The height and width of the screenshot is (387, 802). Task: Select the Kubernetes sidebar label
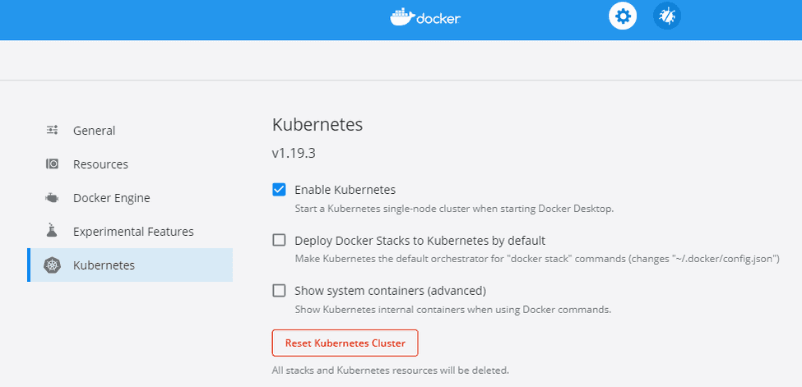tap(104, 265)
